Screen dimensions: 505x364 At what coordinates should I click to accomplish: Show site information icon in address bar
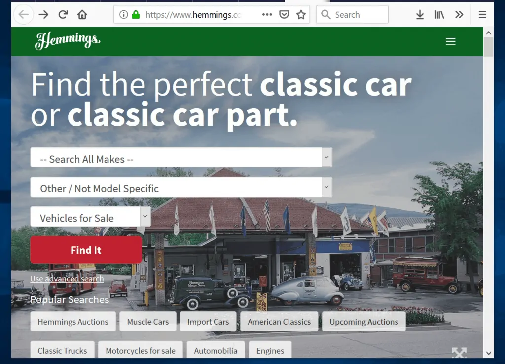(124, 14)
